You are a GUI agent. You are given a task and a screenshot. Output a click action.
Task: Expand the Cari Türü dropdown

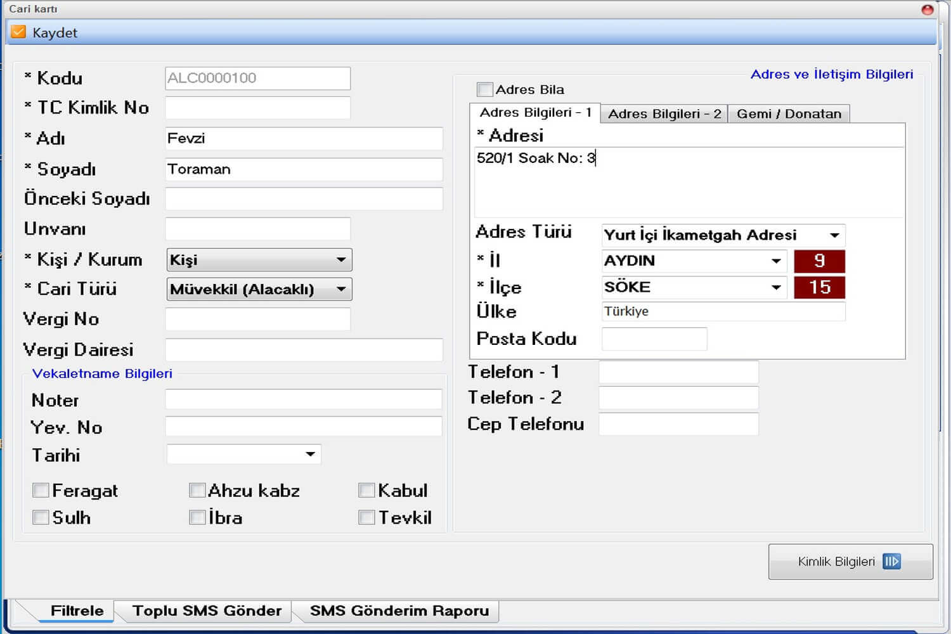[x=341, y=290]
